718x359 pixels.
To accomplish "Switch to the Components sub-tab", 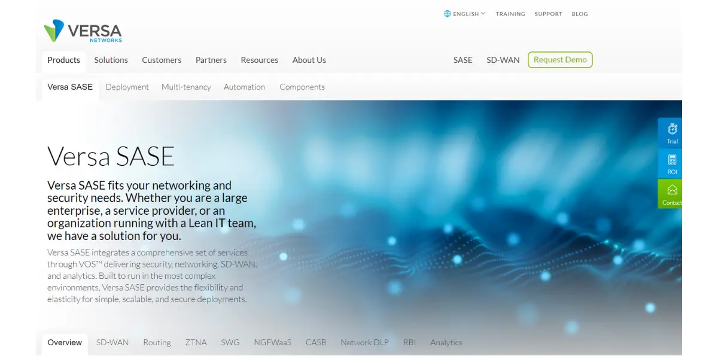I will [302, 87].
